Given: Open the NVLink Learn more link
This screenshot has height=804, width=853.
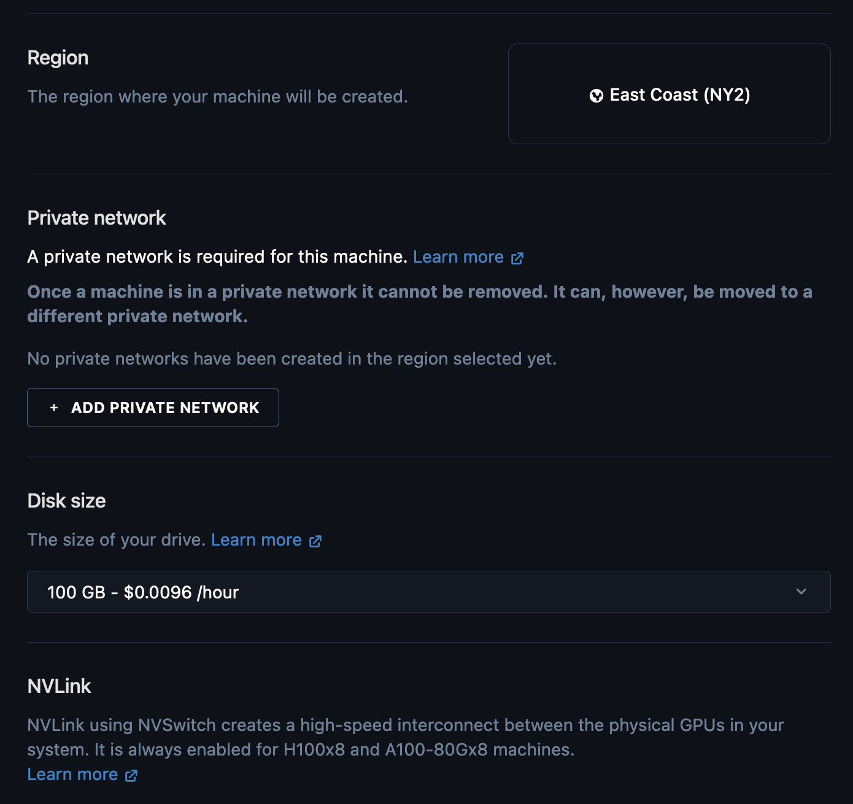Looking at the screenshot, I should pyautogui.click(x=72, y=775).
